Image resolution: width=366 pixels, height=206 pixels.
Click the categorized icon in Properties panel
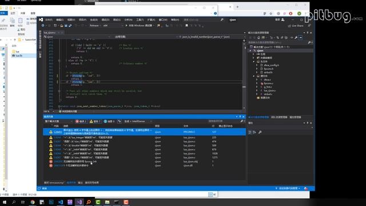[x=250, y=132]
